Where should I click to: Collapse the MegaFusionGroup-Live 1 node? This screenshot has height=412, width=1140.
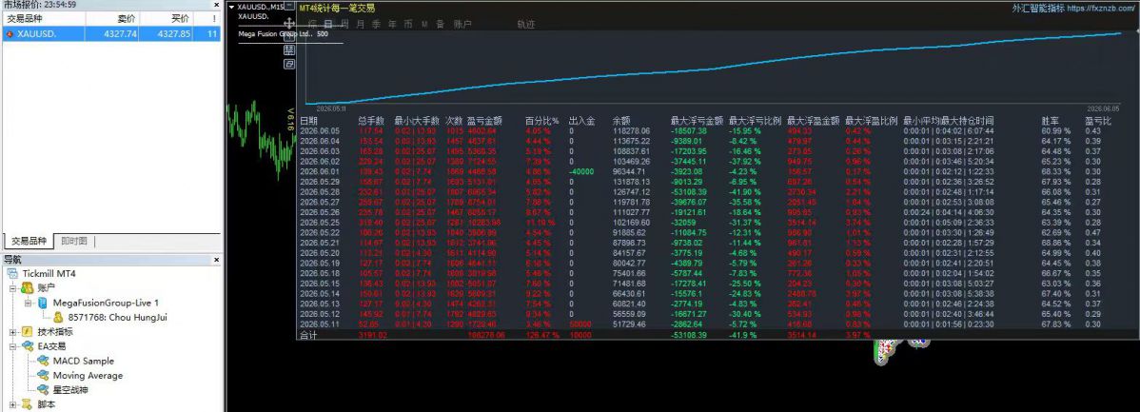(28, 303)
